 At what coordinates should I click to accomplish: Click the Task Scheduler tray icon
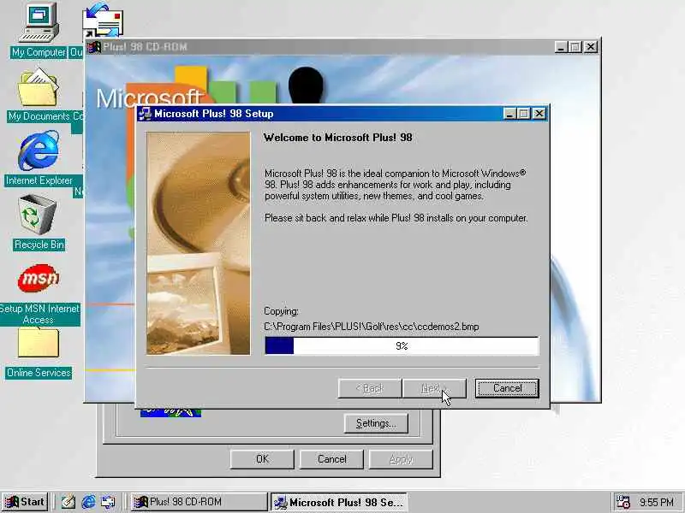click(x=622, y=502)
